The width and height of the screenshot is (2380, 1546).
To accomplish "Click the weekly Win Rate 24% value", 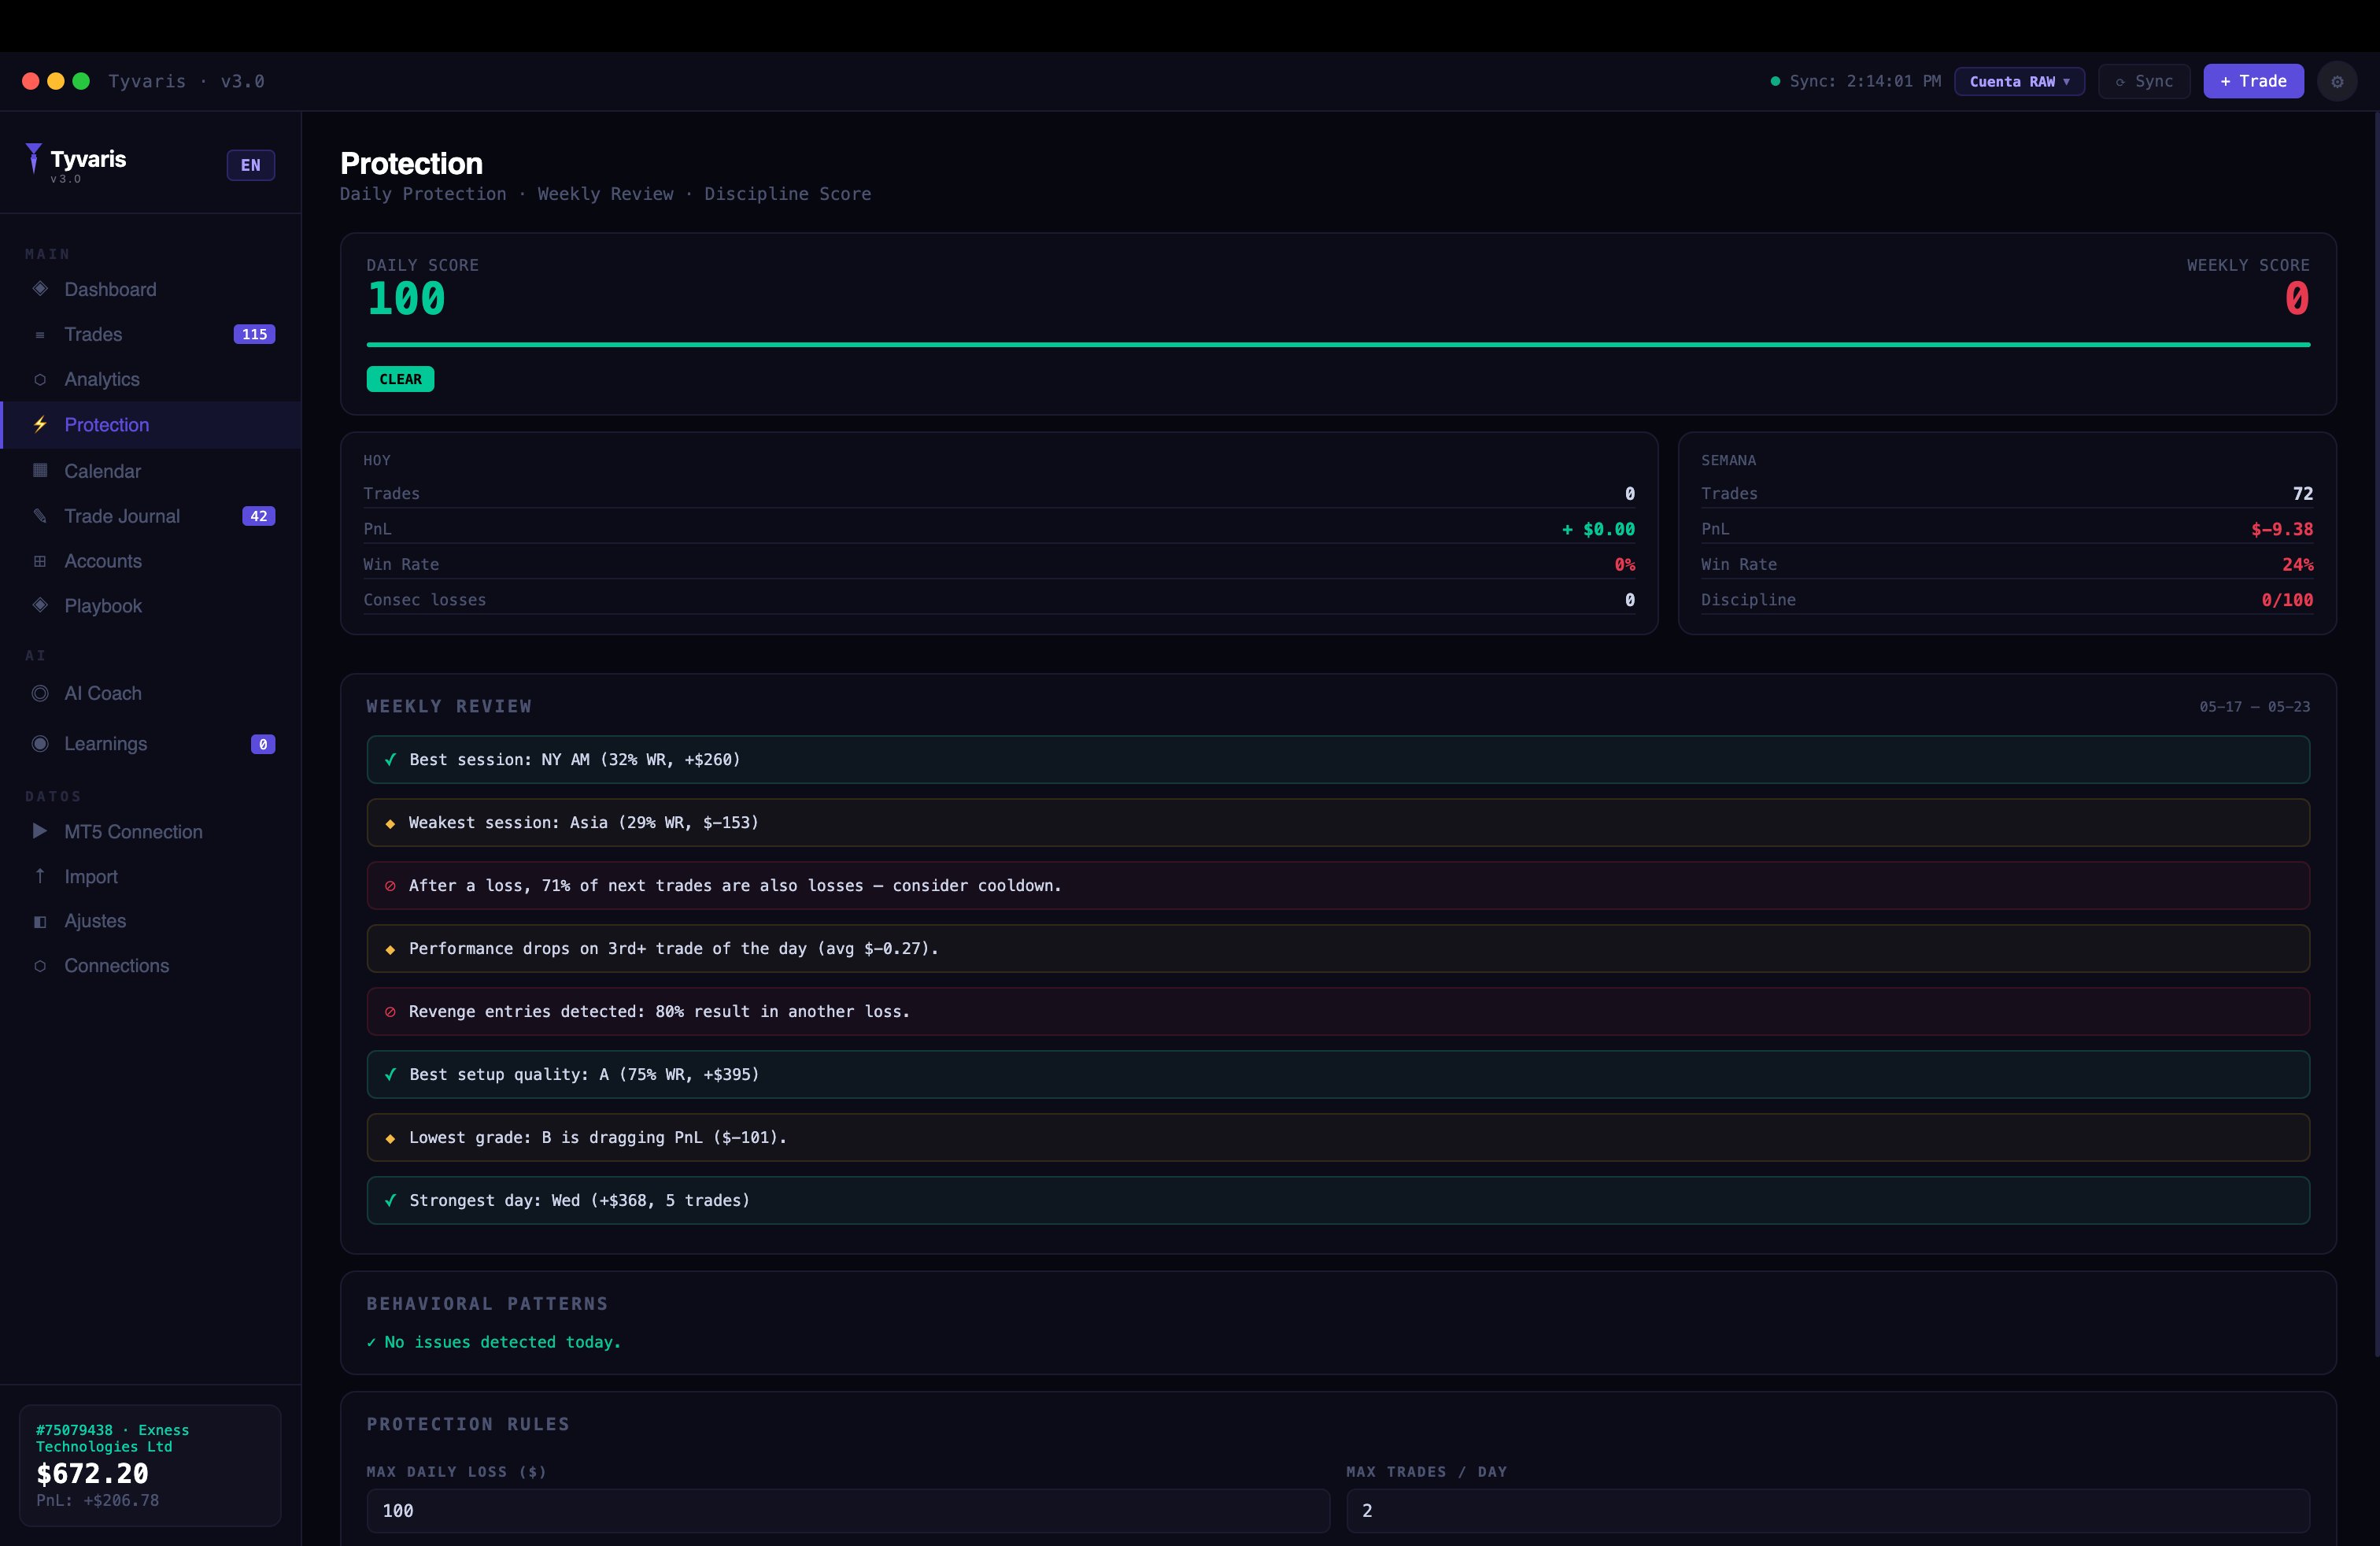I will coord(2297,565).
